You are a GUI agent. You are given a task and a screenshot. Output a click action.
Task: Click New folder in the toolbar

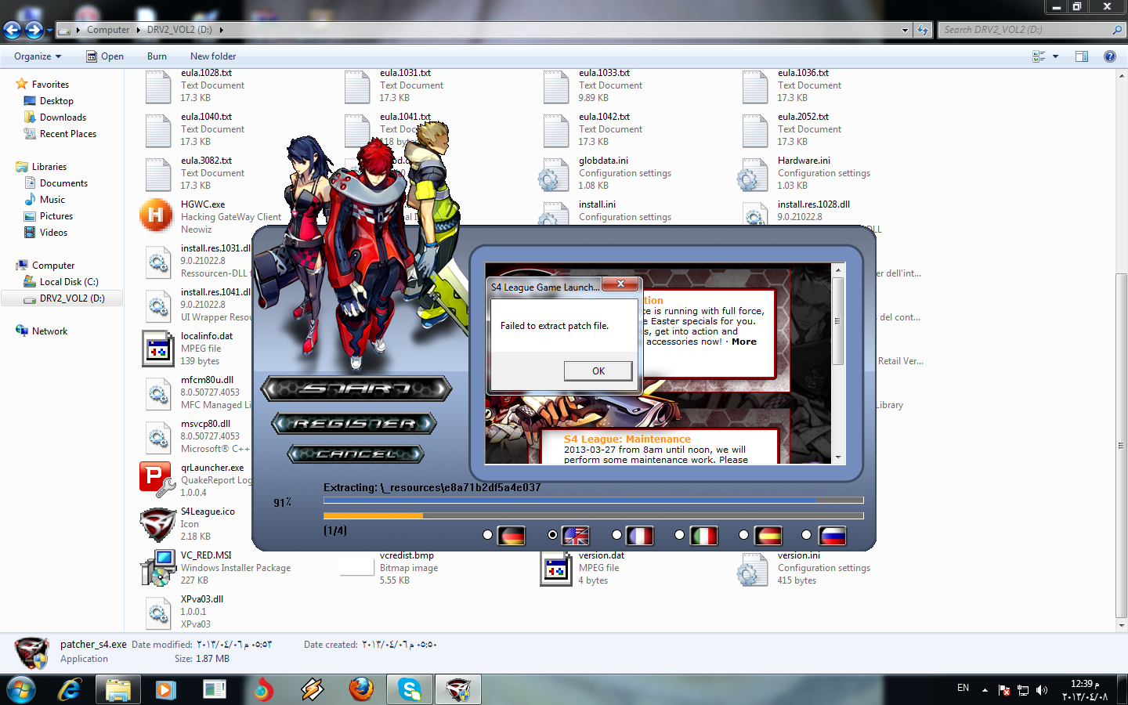point(213,56)
